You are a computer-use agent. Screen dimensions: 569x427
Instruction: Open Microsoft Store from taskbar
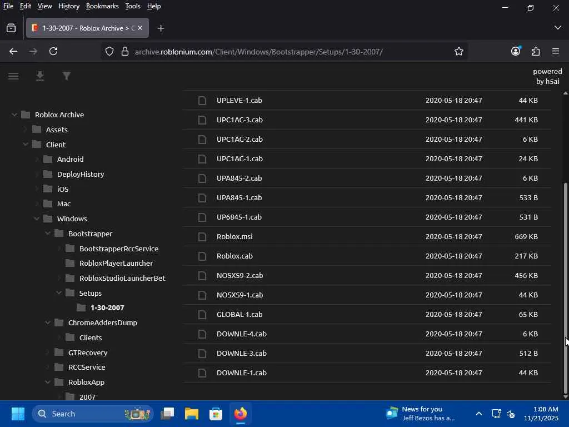click(x=216, y=414)
